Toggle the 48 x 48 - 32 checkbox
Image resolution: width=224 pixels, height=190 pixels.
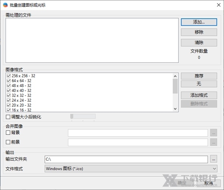pyautogui.click(x=9, y=86)
